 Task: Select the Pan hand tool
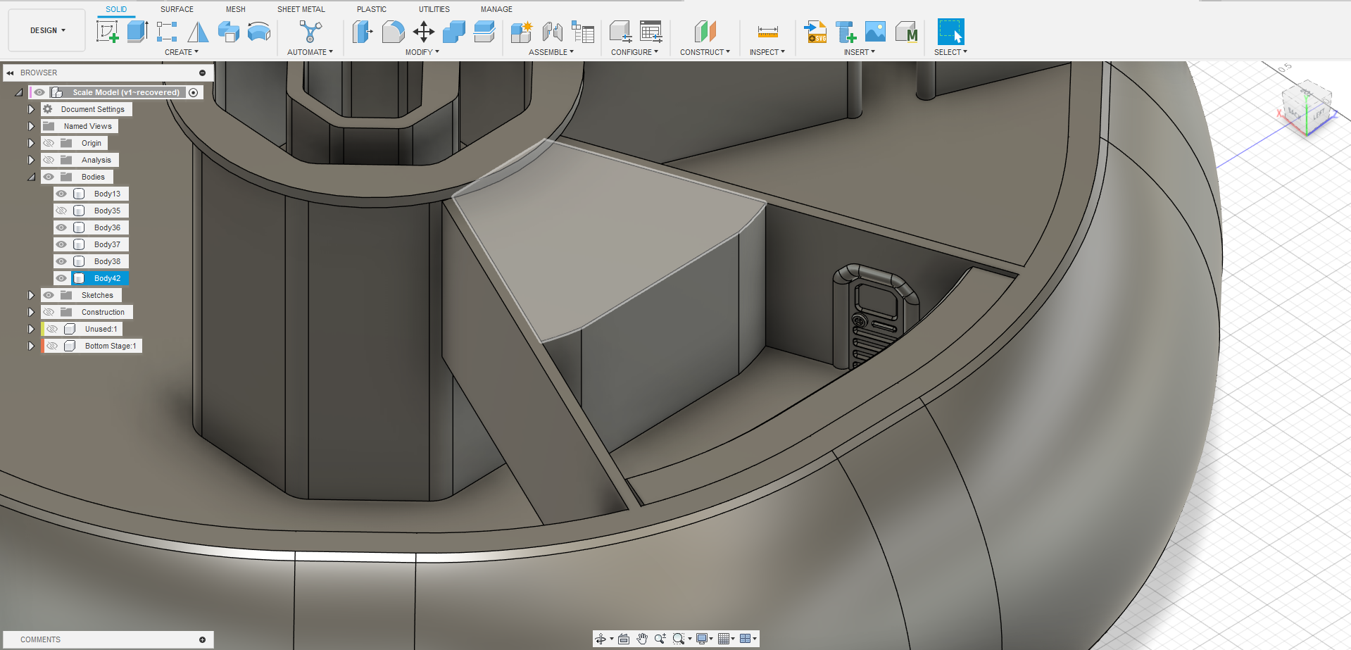642,639
